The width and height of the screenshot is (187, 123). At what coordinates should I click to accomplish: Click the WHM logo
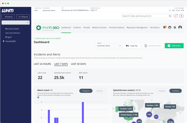[x=8, y=11]
